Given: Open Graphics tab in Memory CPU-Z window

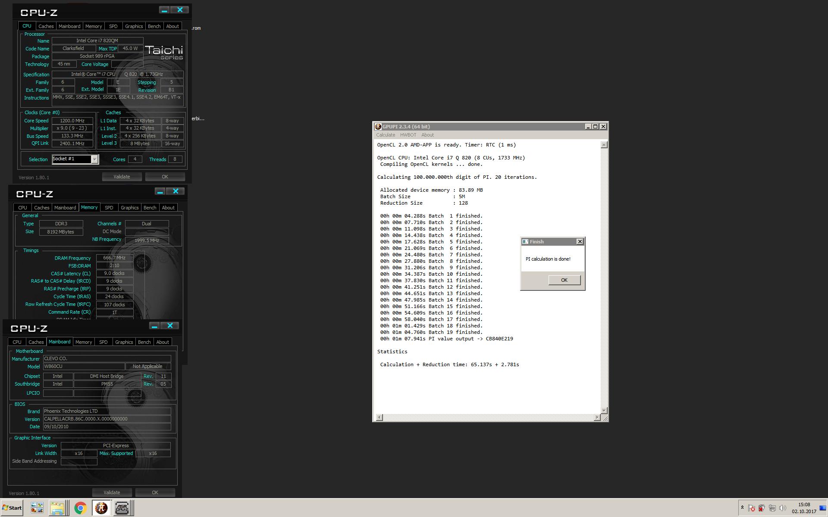Looking at the screenshot, I should [129, 208].
